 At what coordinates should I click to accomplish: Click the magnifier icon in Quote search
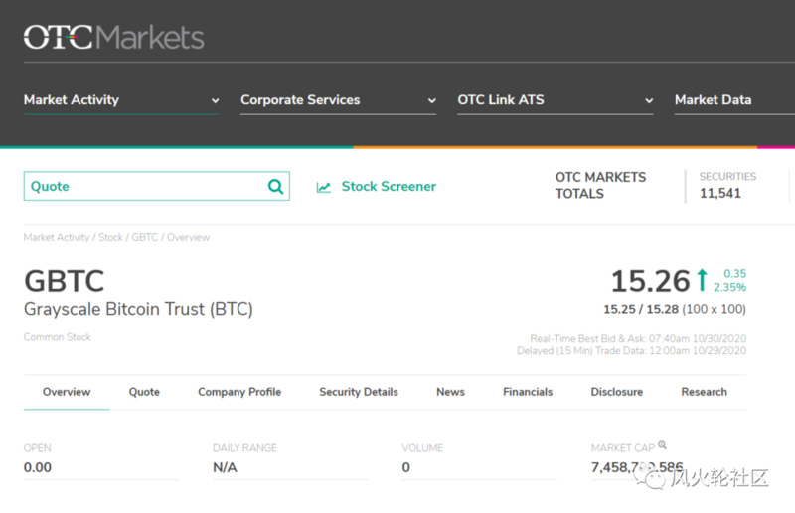tap(275, 187)
